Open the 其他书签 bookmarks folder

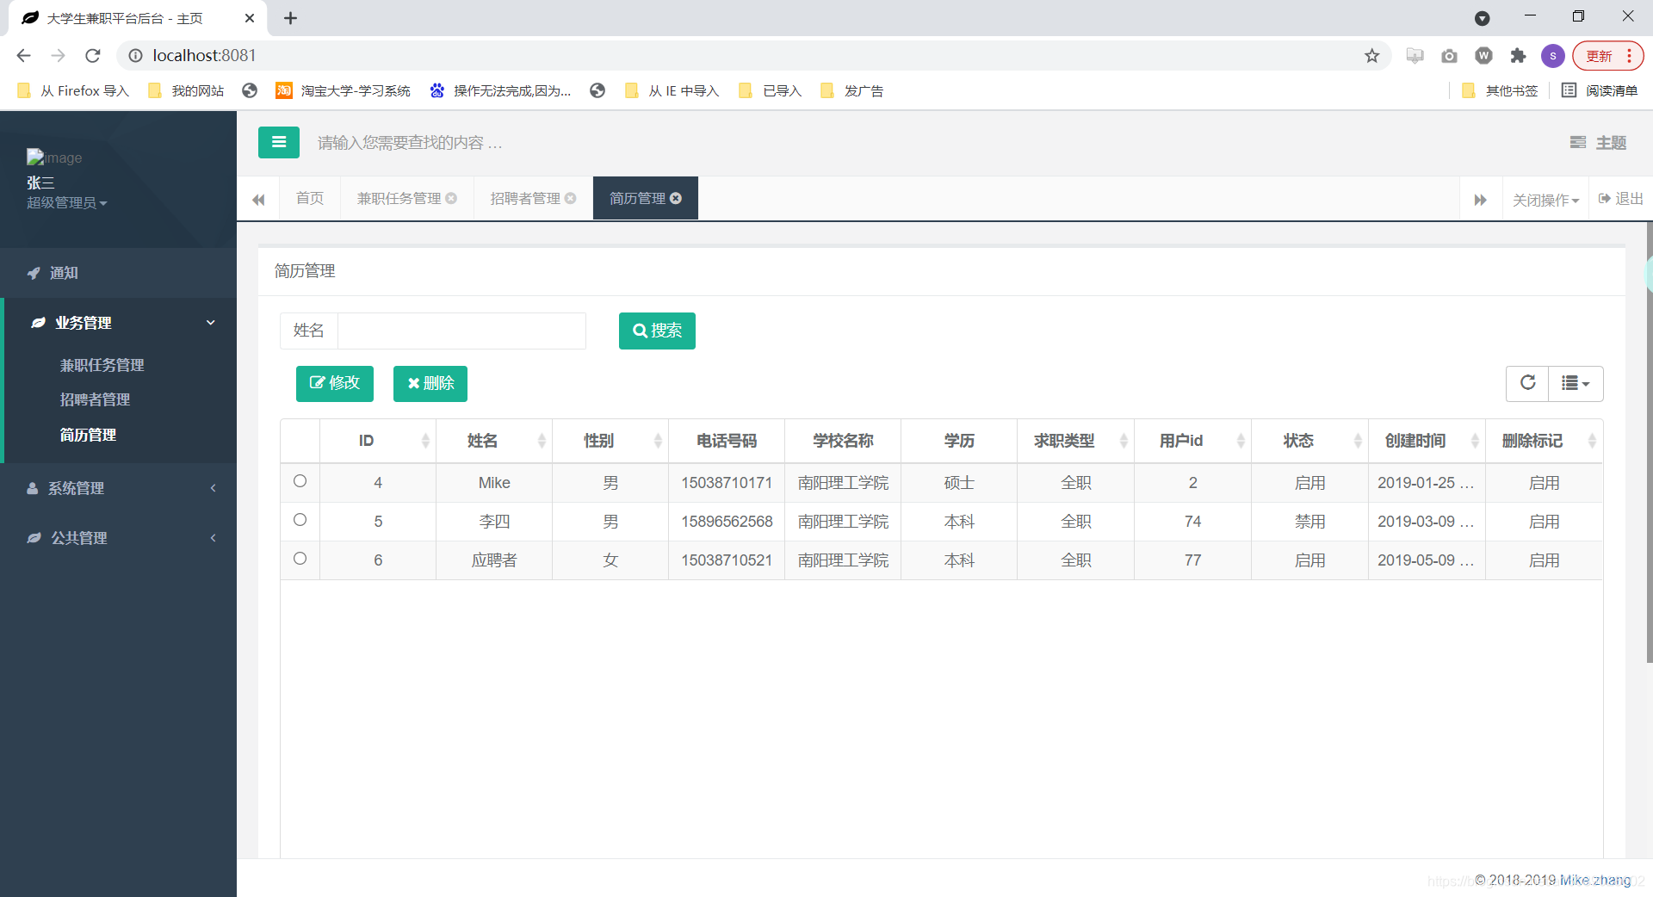click(x=1500, y=90)
